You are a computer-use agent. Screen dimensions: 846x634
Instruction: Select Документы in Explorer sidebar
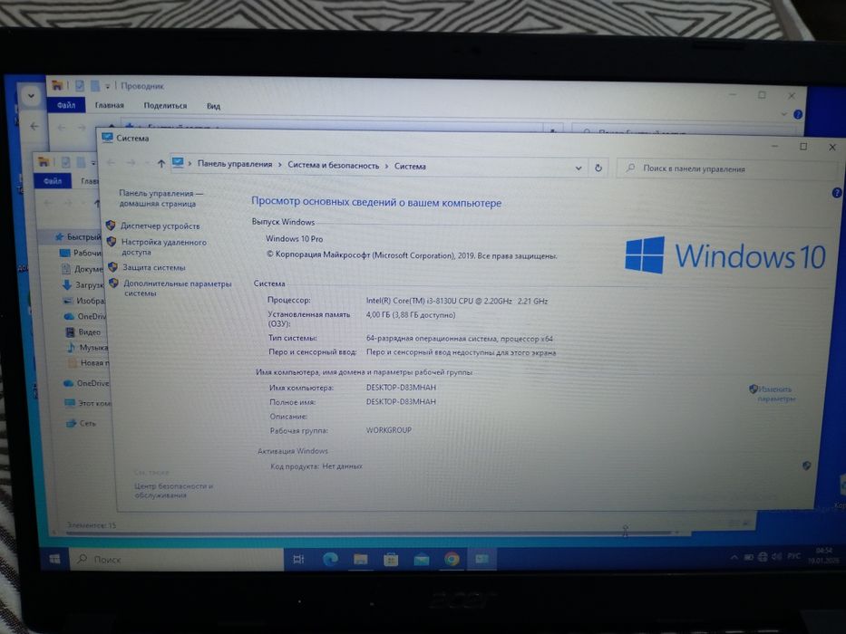tap(82, 268)
